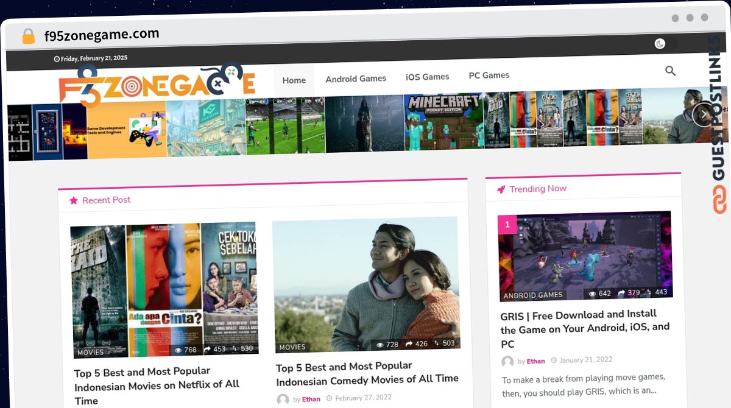
Task: Select the number 1 trending badge
Action: tap(507, 225)
